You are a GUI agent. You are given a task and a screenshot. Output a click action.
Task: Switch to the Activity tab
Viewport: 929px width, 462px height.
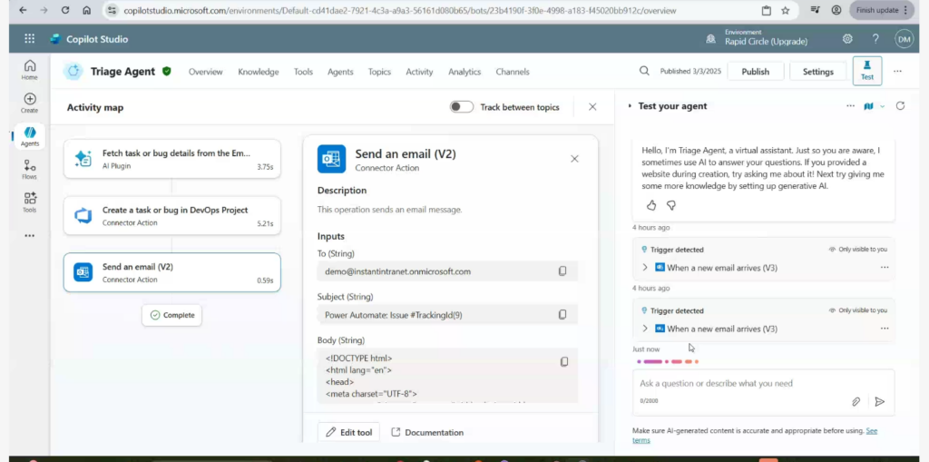(x=419, y=72)
